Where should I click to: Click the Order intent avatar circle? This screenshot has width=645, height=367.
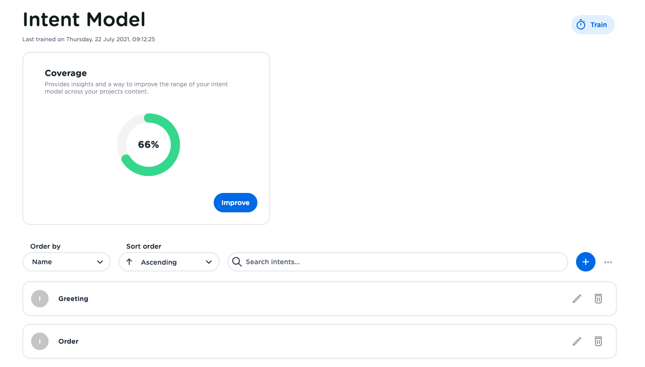[40, 341]
